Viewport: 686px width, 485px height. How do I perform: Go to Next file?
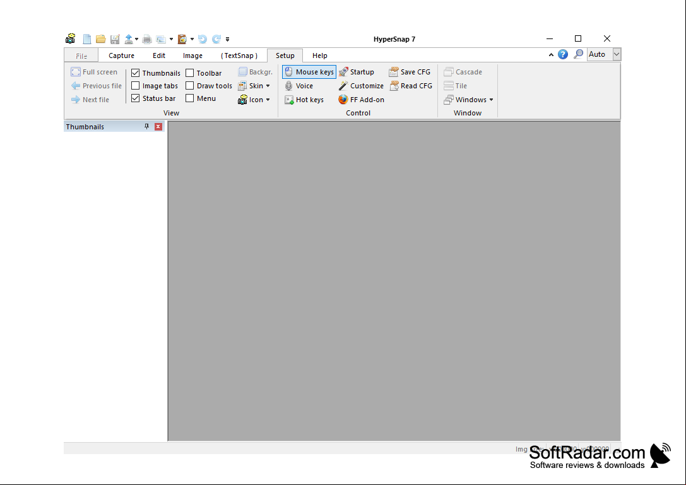(x=90, y=100)
